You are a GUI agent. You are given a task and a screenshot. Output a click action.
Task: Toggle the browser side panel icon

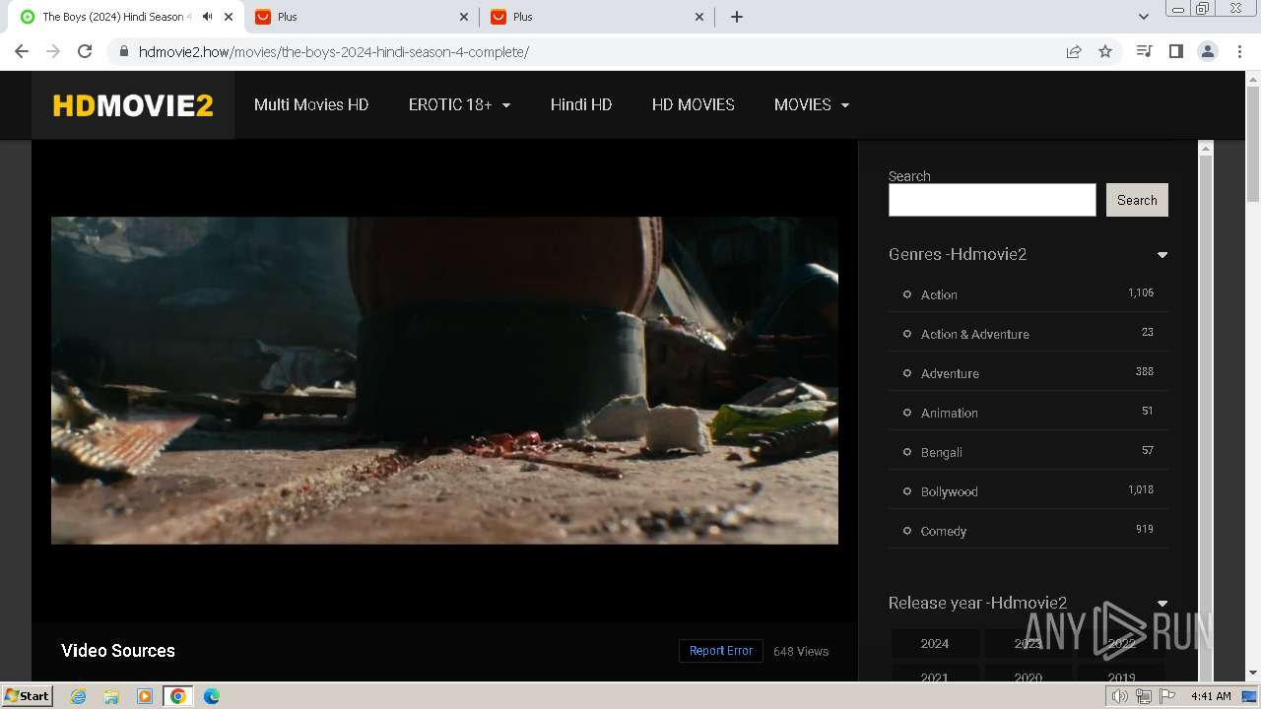click(1175, 51)
